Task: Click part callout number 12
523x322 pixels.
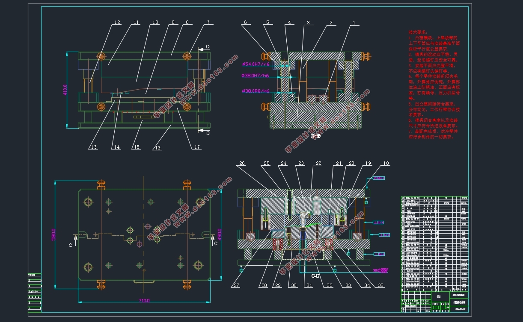Action: coord(117,23)
